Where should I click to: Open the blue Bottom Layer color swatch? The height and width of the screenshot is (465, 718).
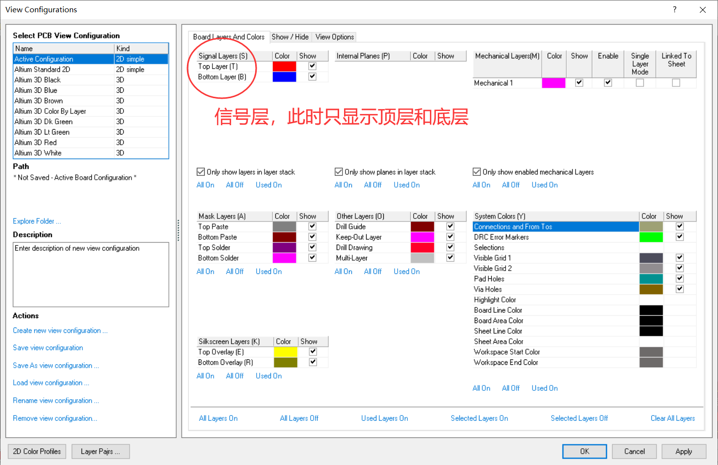tap(284, 77)
